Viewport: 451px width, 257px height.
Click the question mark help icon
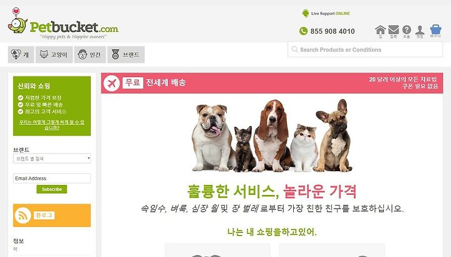tap(407, 29)
